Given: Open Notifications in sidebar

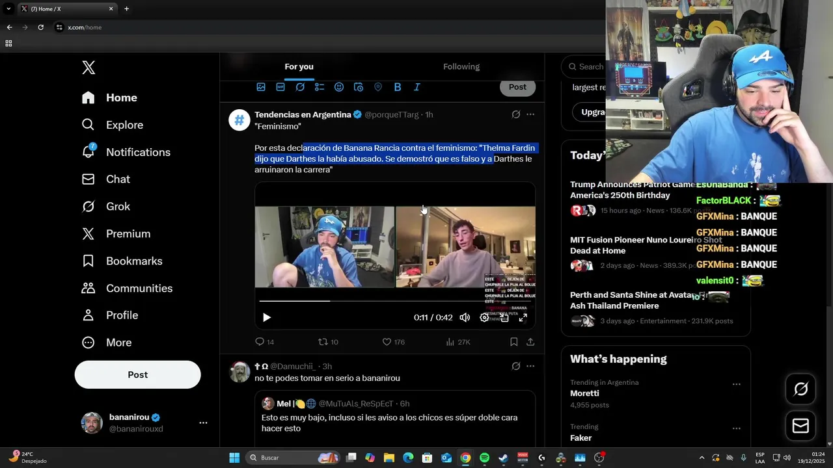Looking at the screenshot, I should click(x=126, y=152).
